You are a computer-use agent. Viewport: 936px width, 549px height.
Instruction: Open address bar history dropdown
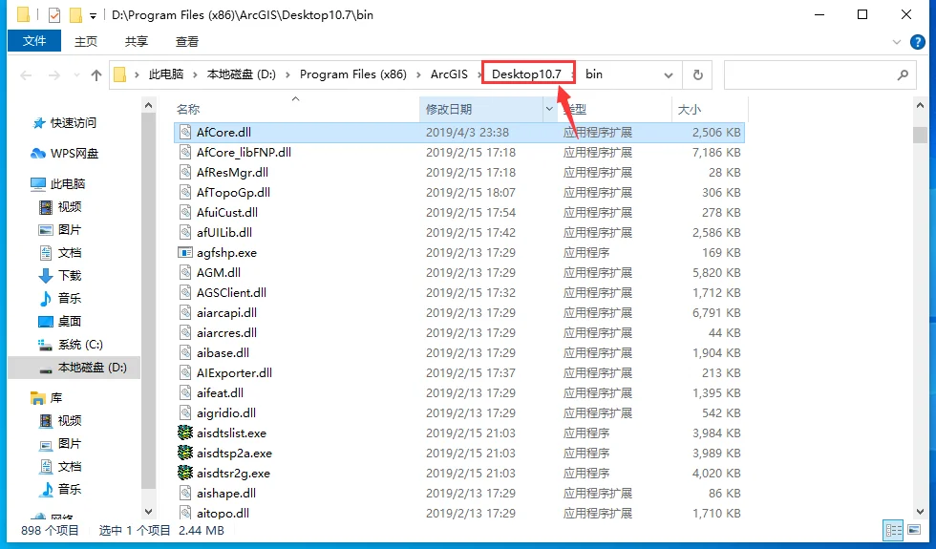(669, 74)
